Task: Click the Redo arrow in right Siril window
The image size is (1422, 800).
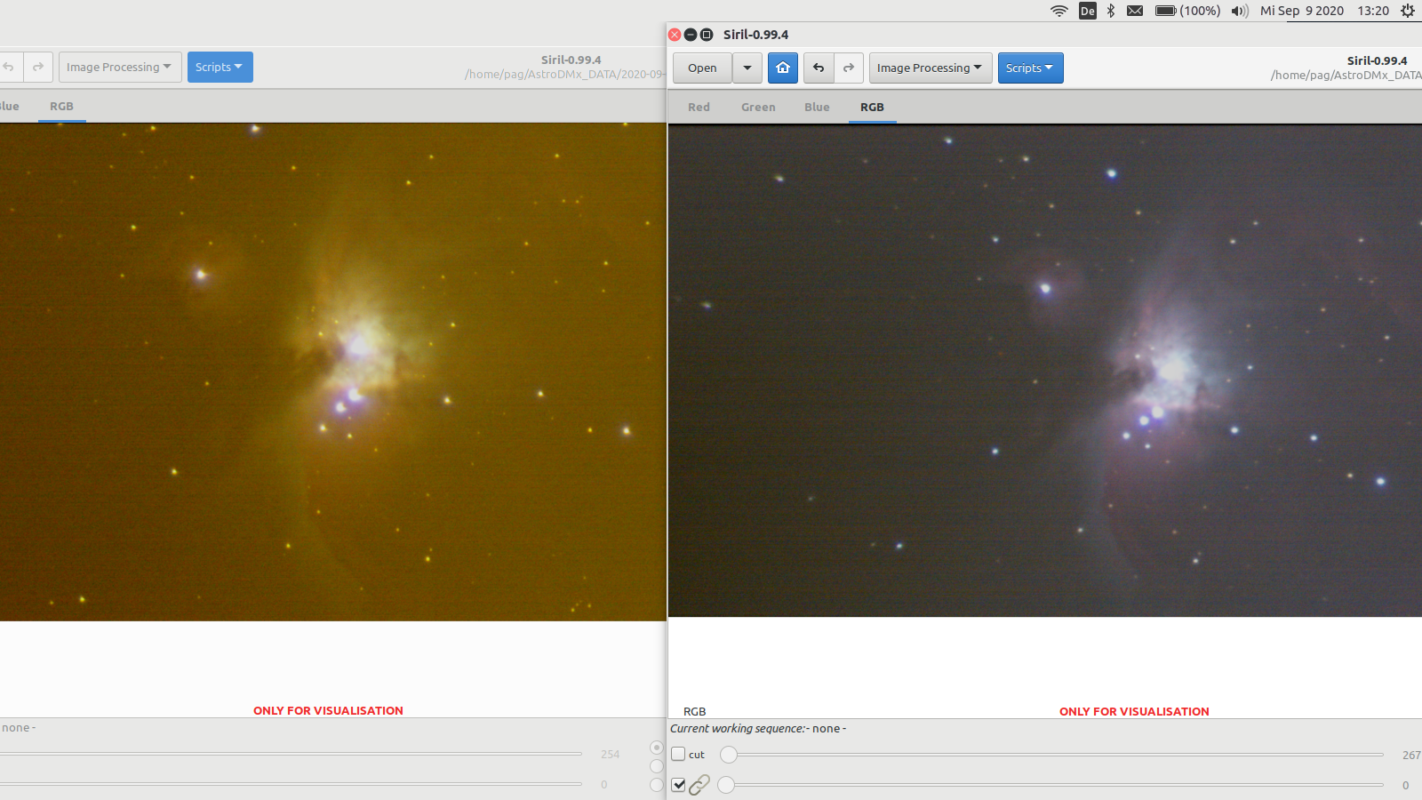Action: click(x=849, y=68)
